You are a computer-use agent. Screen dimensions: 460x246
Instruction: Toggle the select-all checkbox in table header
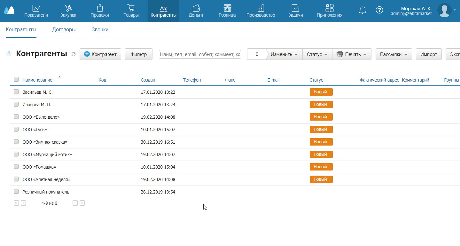pos(16,79)
